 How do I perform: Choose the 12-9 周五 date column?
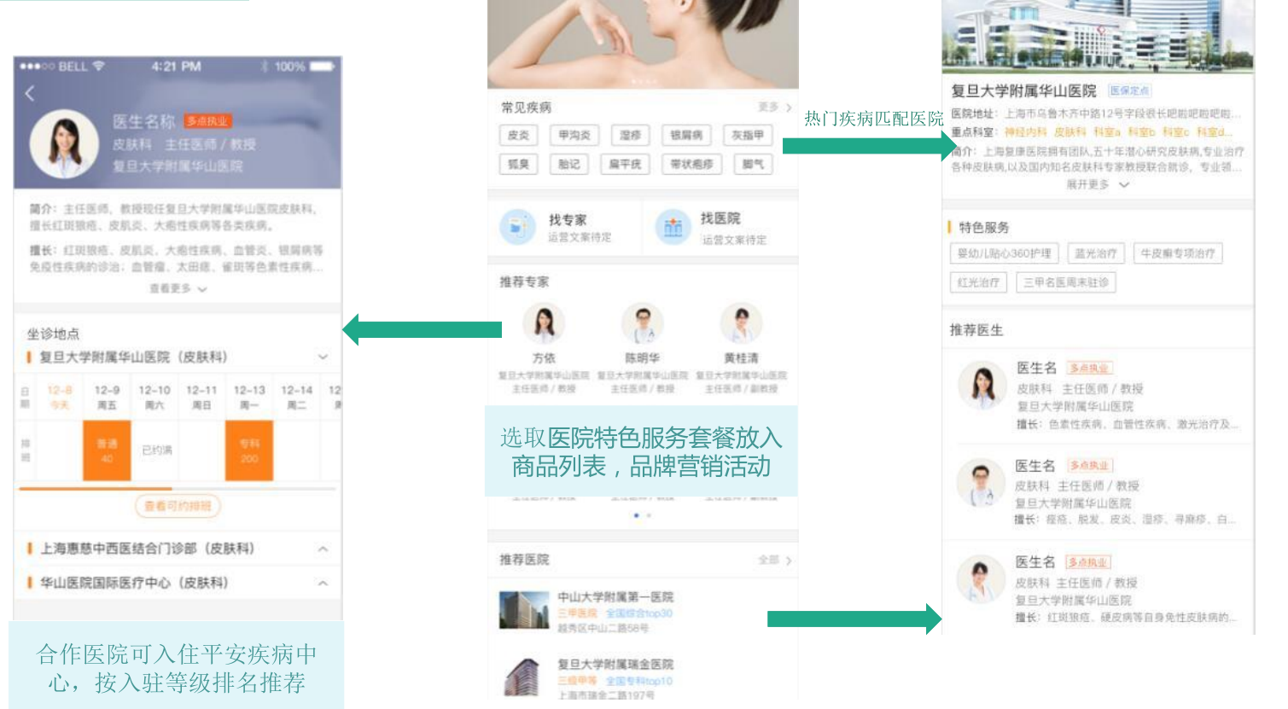[107, 397]
